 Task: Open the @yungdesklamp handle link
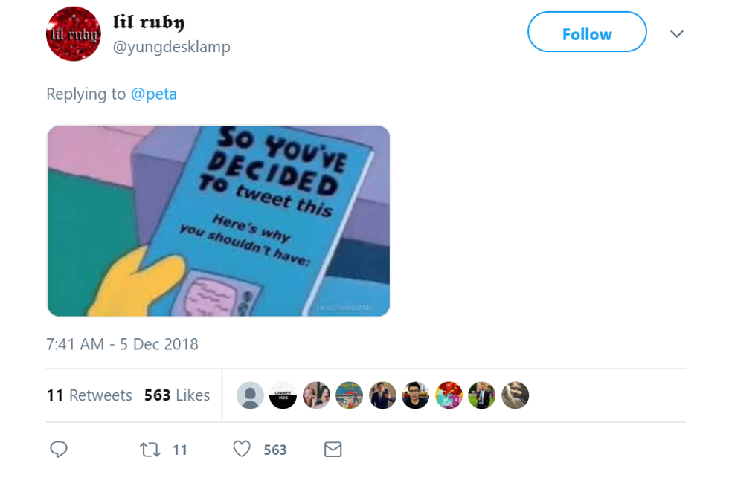pyautogui.click(x=171, y=47)
